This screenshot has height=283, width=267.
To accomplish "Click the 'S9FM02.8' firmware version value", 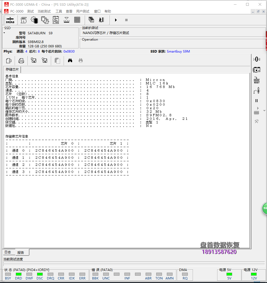I will pos(159,115).
